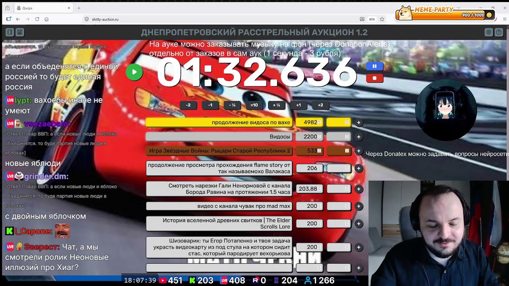Subtract half a minute with -½ button

[x=232, y=105]
